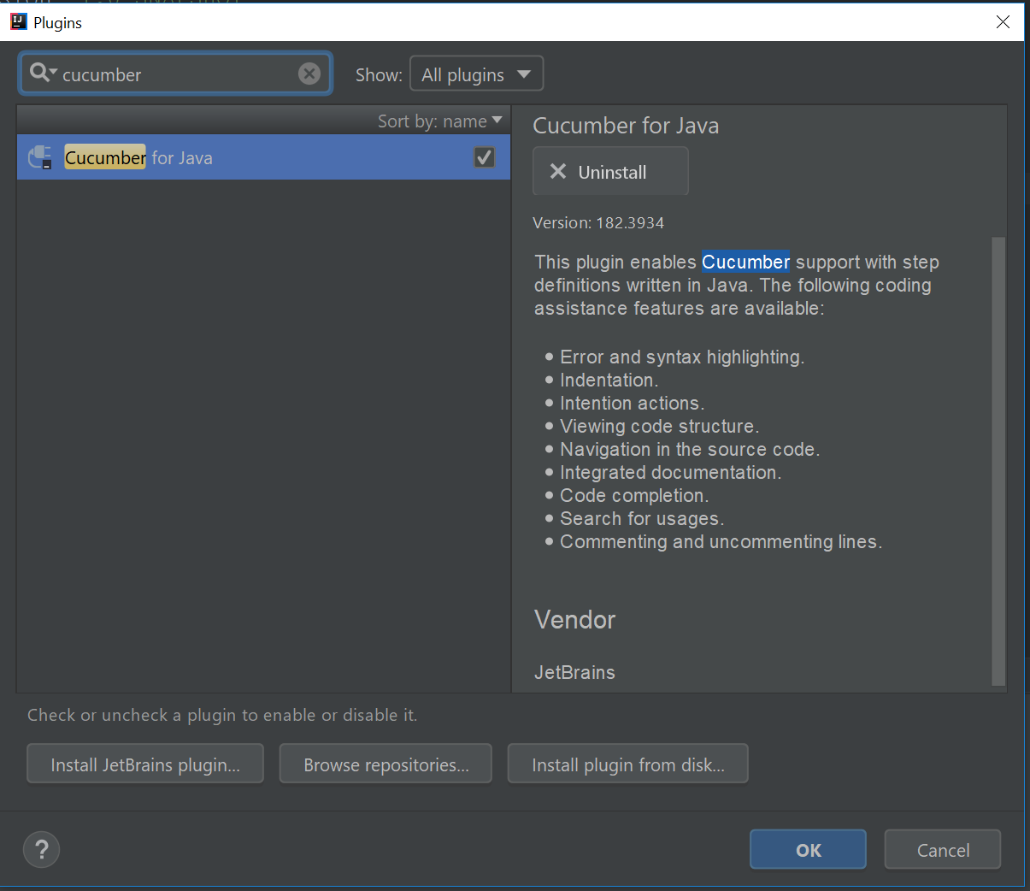The width and height of the screenshot is (1030, 891).
Task: Click the JetBrains vendor name
Action: coord(574,672)
